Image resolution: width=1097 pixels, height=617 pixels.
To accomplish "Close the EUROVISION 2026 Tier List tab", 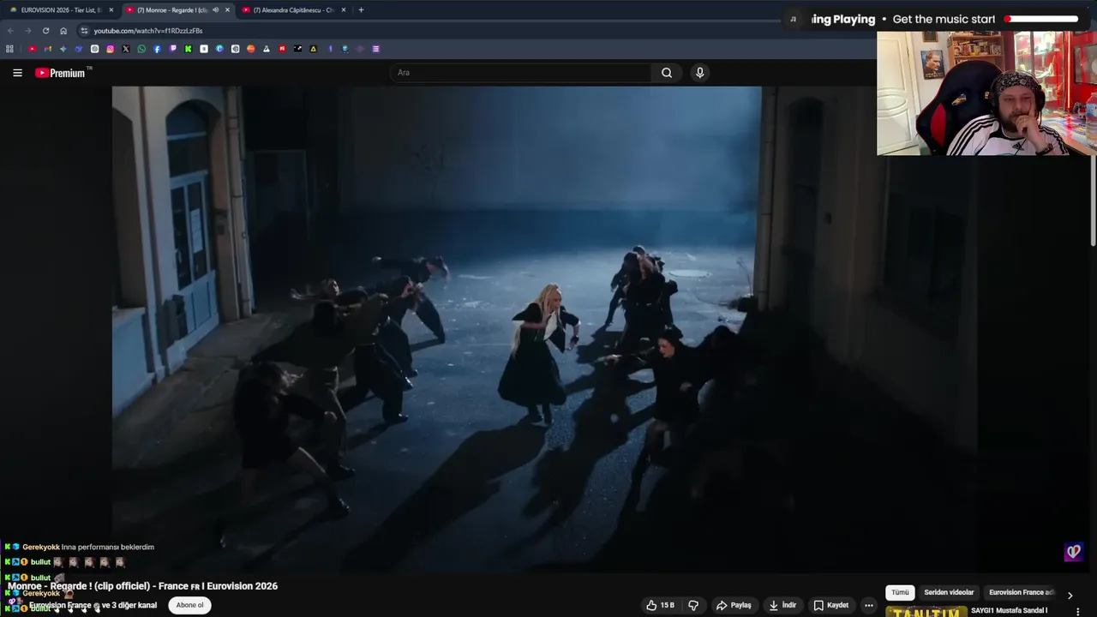I will tap(111, 10).
